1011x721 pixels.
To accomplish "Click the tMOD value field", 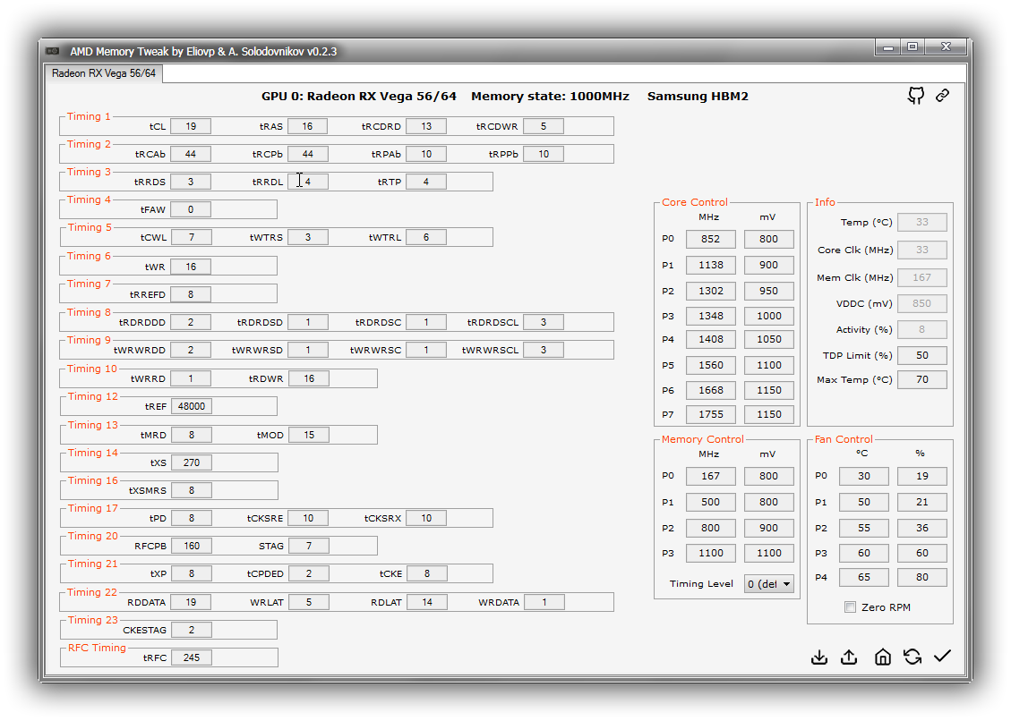I will pos(309,435).
